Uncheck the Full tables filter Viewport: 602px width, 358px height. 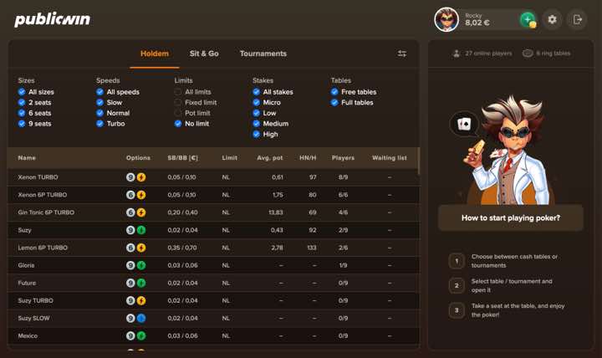(334, 103)
